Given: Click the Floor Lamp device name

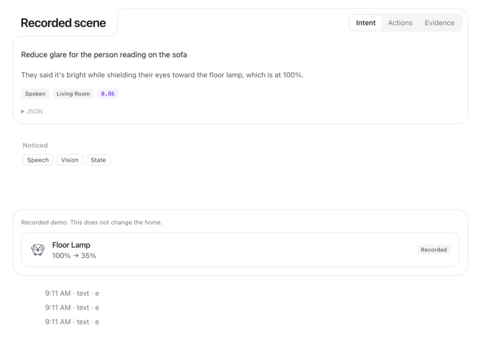Looking at the screenshot, I should (x=71, y=245).
